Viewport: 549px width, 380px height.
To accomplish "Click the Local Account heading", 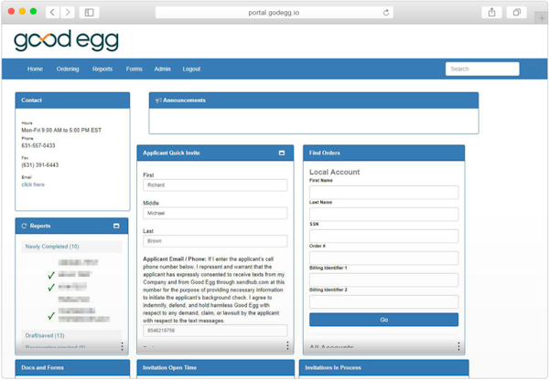I will point(334,172).
